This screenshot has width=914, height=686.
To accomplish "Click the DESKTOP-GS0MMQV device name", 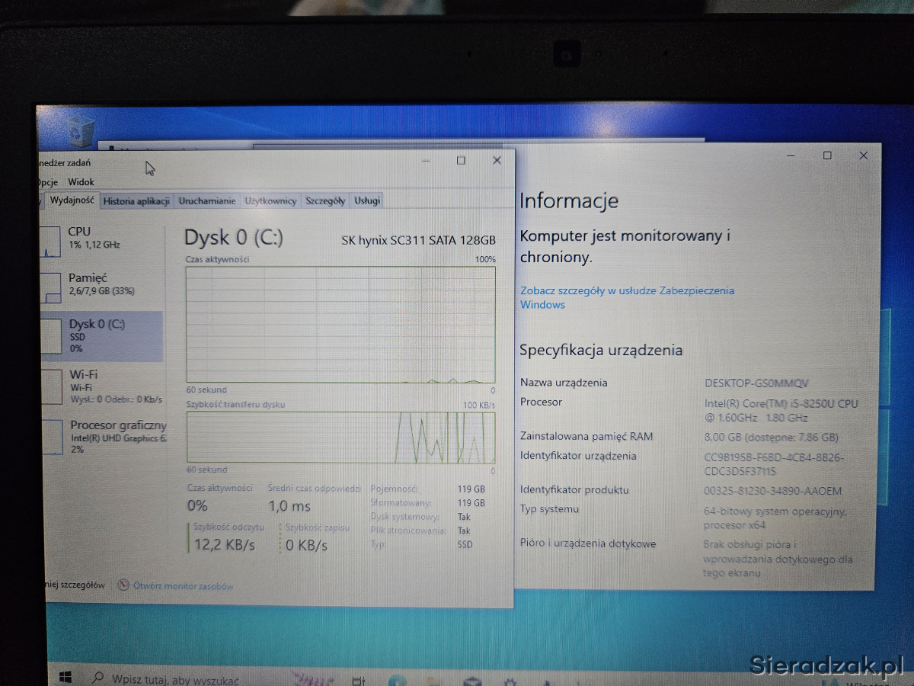I will [x=757, y=383].
